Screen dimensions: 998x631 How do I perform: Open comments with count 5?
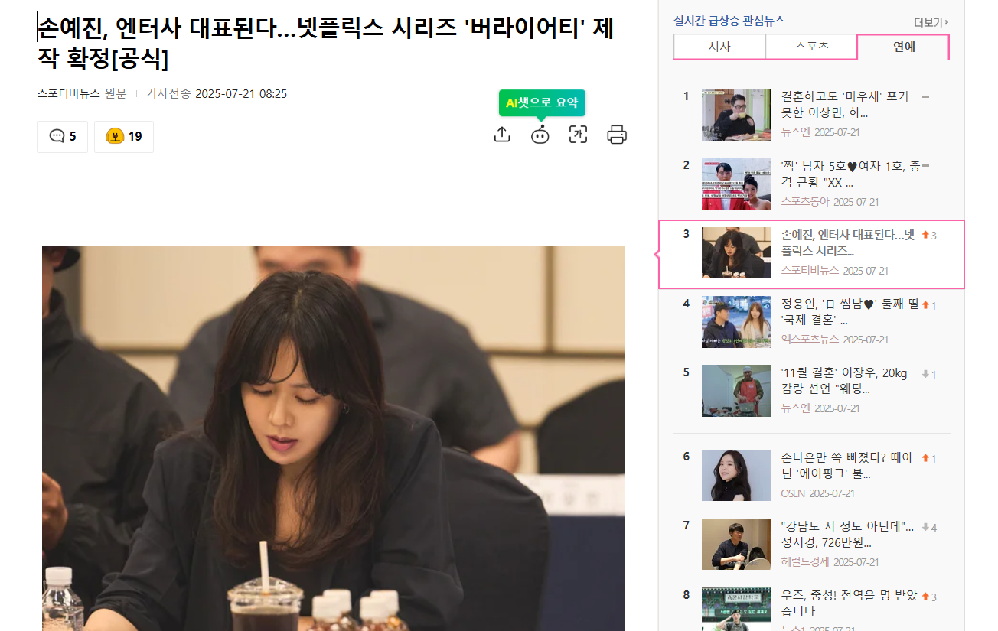point(63,137)
